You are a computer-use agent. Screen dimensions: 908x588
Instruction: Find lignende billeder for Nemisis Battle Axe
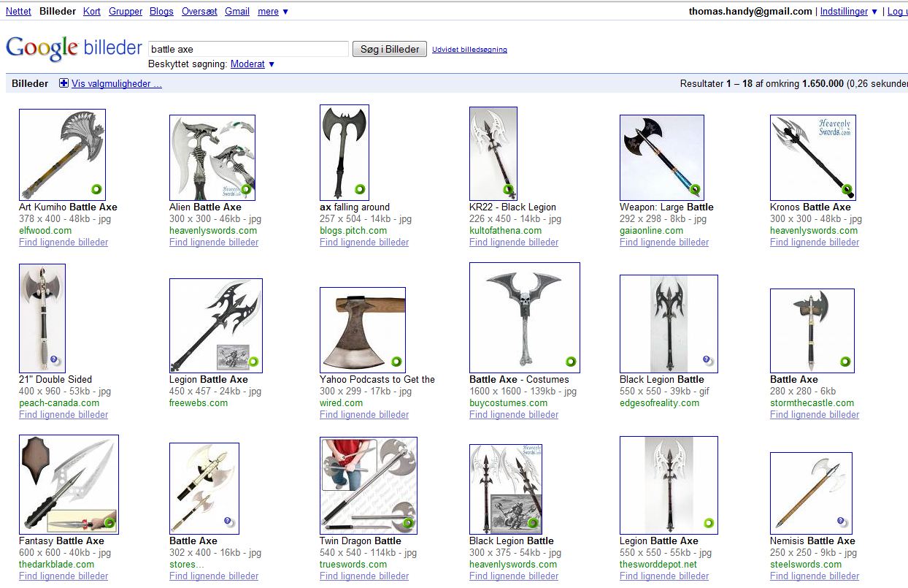(x=815, y=576)
